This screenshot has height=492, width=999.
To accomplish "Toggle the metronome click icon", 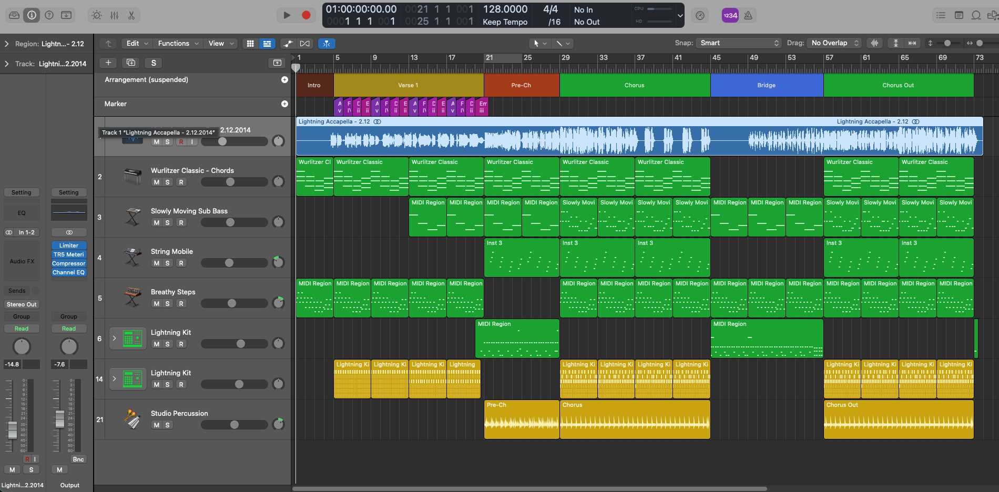I will click(748, 15).
